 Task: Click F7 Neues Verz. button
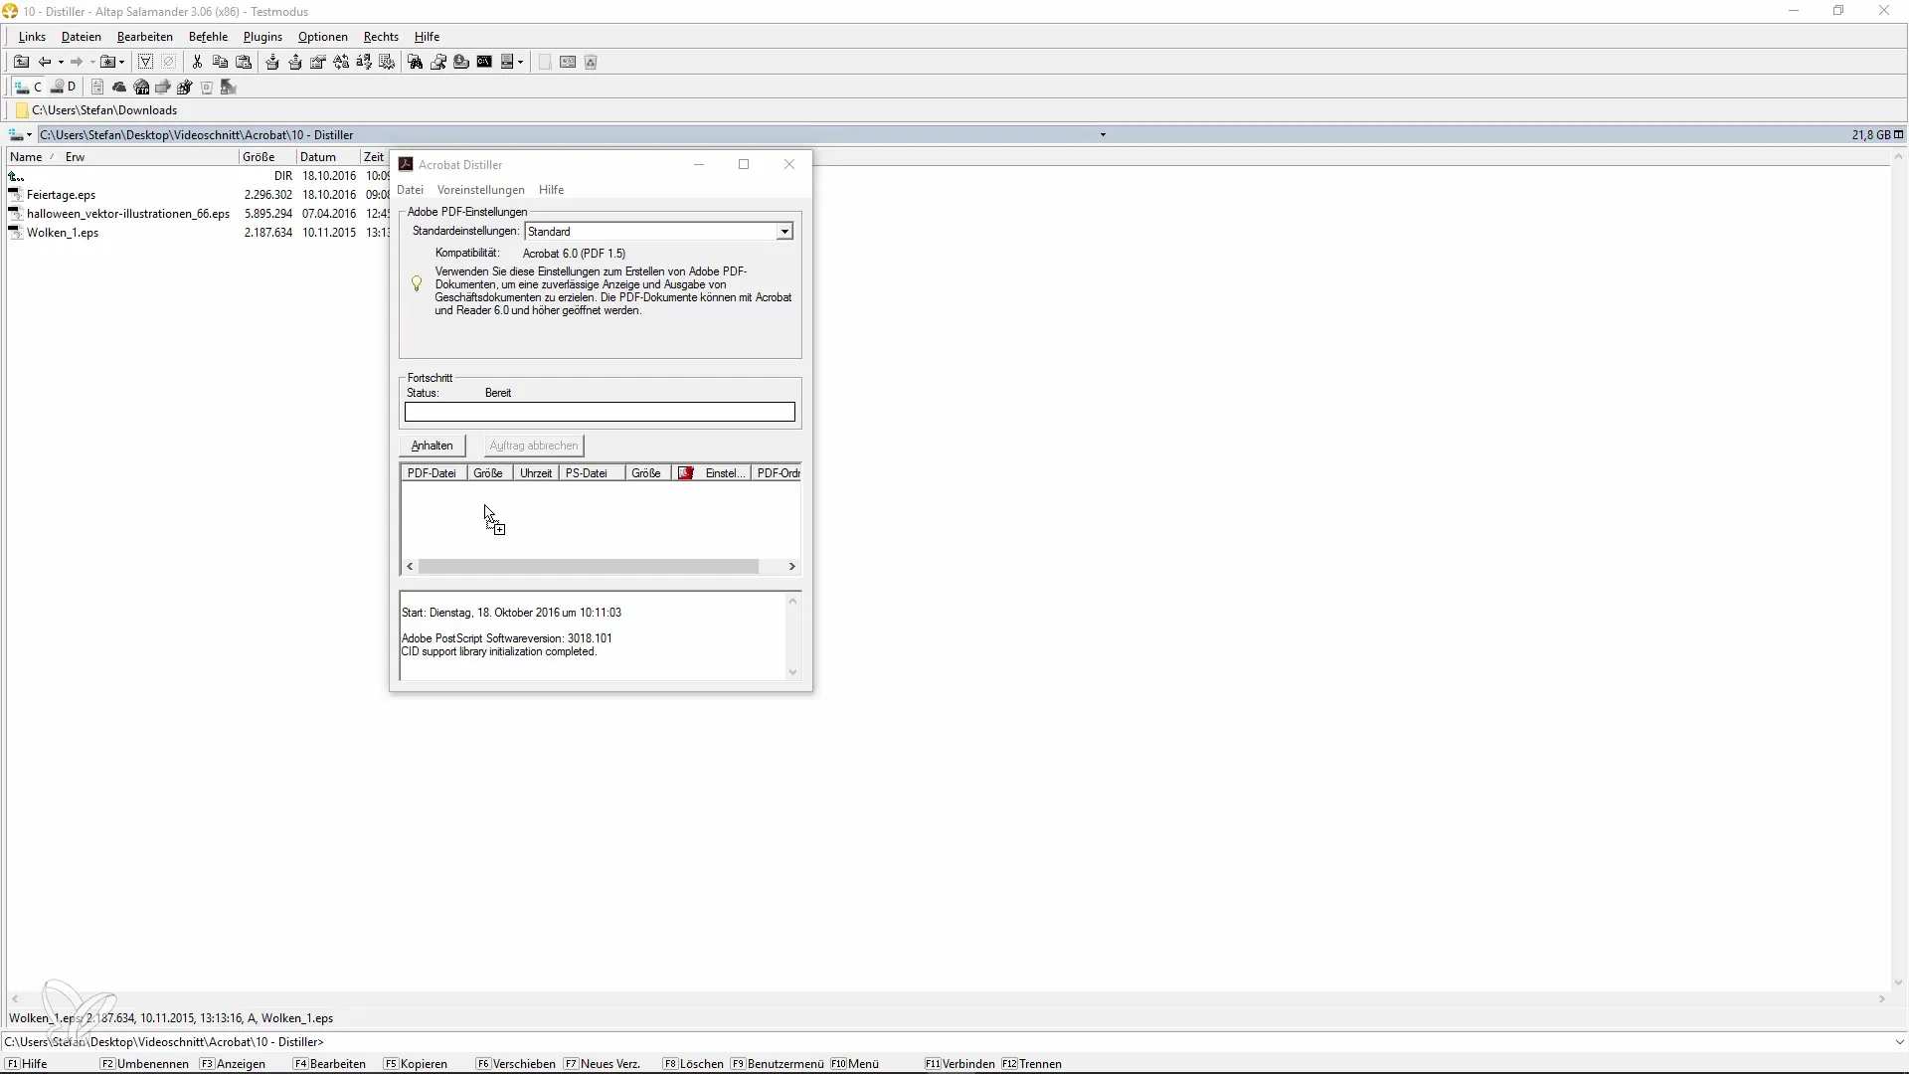coord(603,1064)
